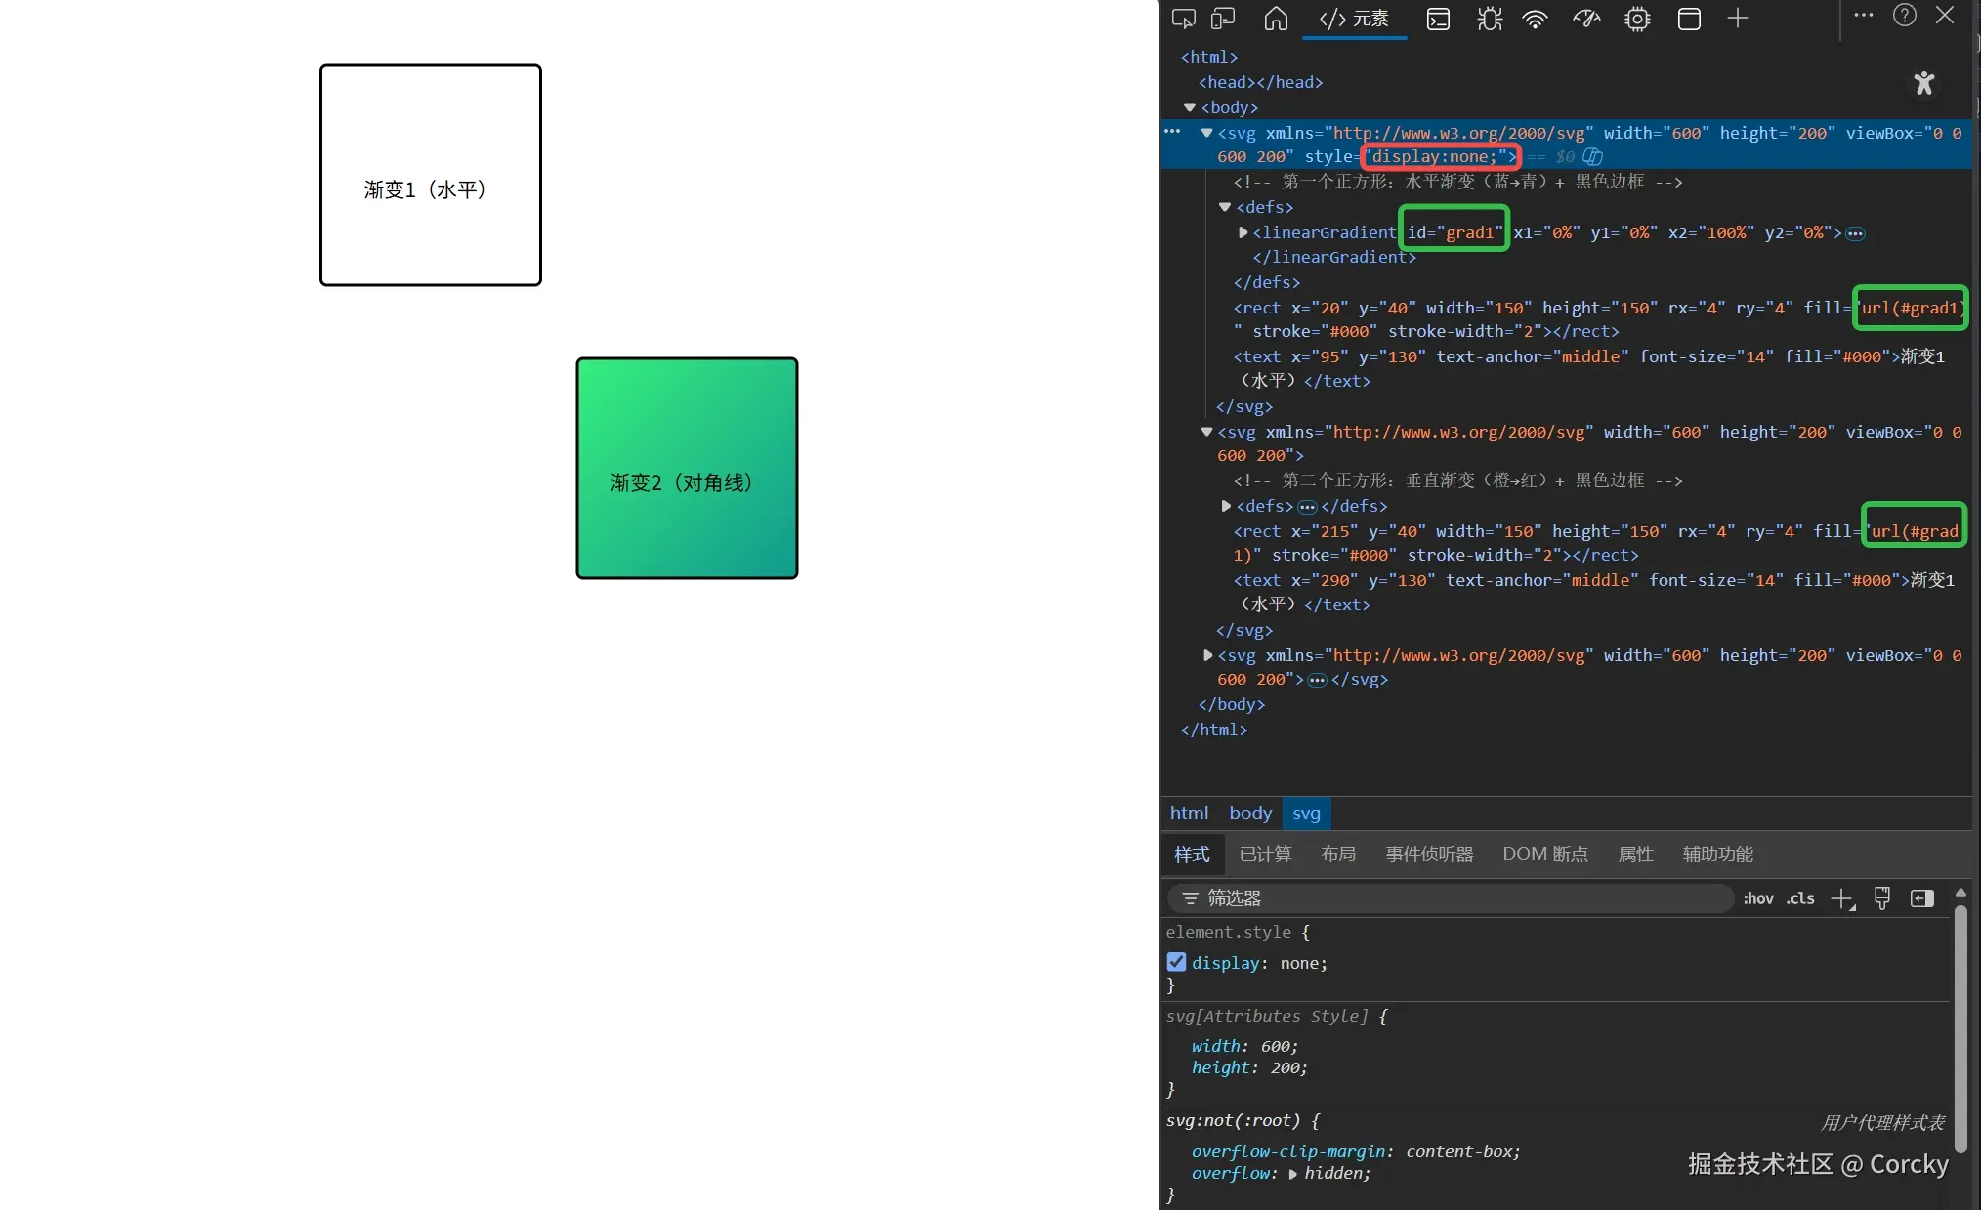Screen dimensions: 1981x1210
Task: Click body in the breadcrumb bar
Action: (1250, 813)
